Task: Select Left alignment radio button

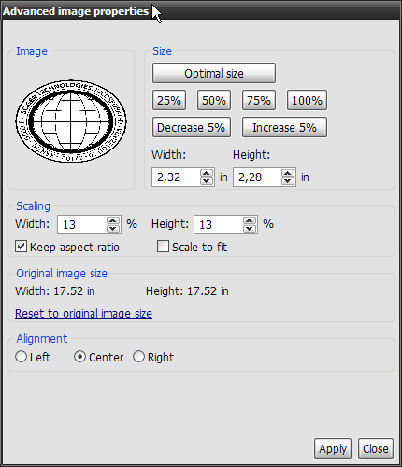Action: 21,357
